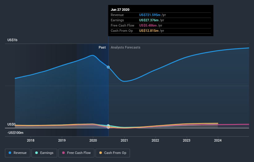The width and height of the screenshot is (254, 162).
Task: Click the 2018 x-axis label
Action: [31, 140]
